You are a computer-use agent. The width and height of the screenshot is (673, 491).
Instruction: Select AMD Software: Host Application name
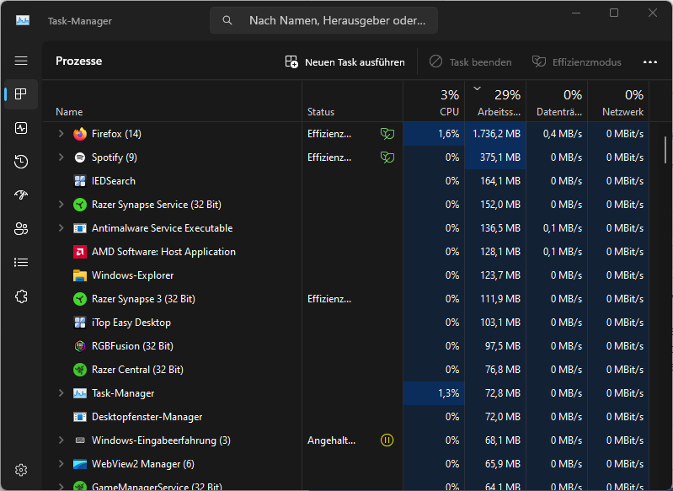pos(163,252)
